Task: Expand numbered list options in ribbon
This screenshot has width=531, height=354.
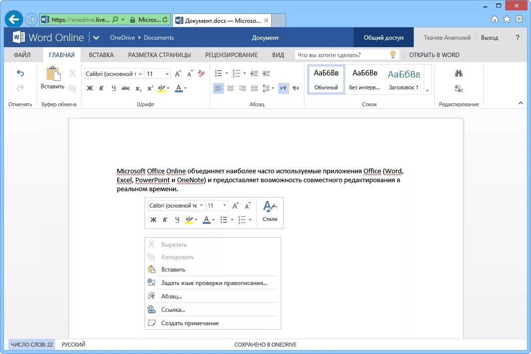Action: (244, 73)
